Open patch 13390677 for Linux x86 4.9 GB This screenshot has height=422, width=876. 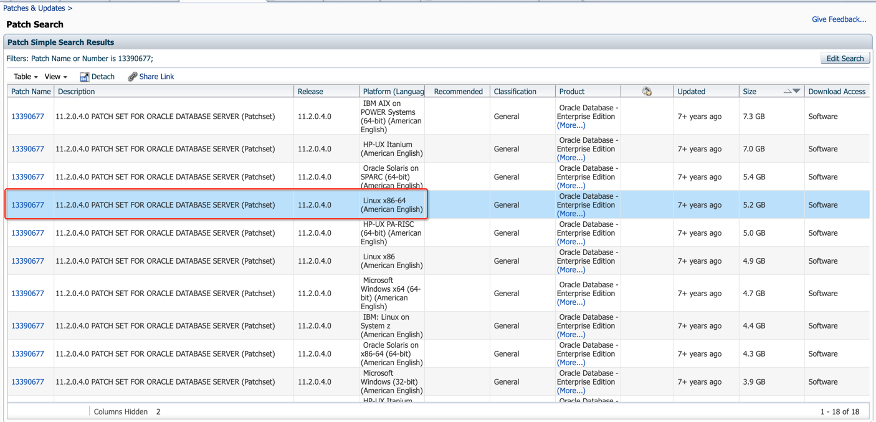27,261
